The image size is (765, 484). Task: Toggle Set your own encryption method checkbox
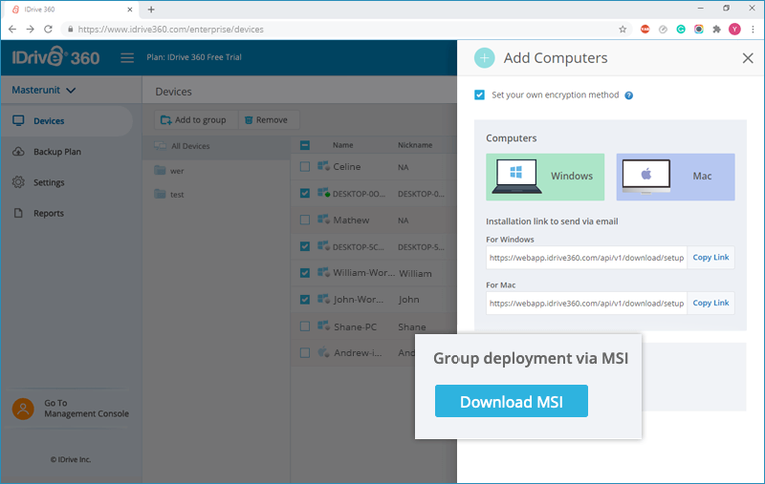480,95
